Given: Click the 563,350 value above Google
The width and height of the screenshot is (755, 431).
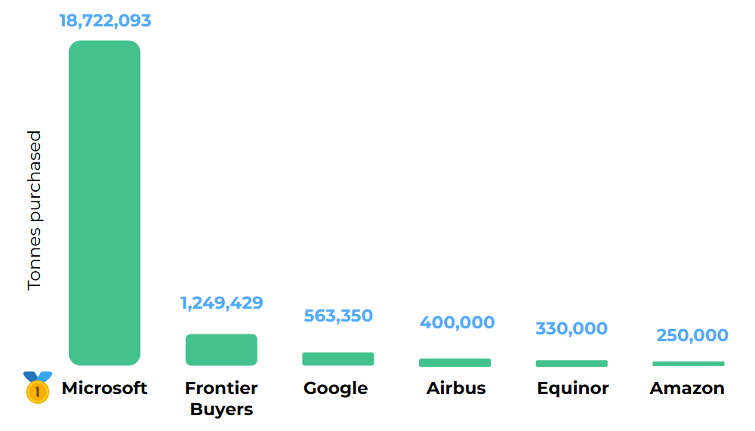Looking at the screenshot, I should coord(338,316).
